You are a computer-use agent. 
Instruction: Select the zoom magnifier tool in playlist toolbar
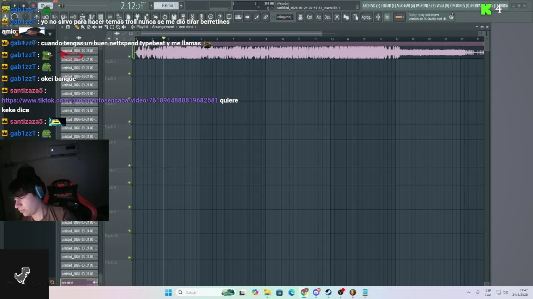[x=118, y=27]
